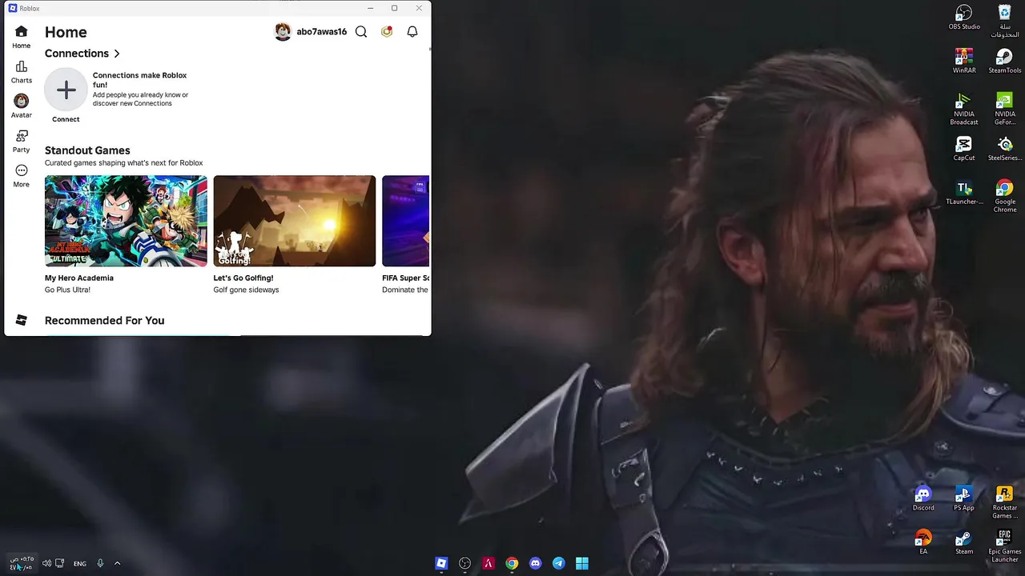Click the Let's Go Golfing! title text
1025x576 pixels.
[x=243, y=278]
